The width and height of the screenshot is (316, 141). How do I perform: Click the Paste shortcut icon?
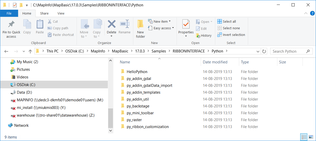point(50,35)
